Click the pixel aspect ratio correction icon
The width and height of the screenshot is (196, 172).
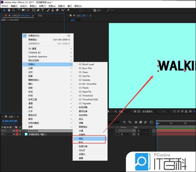click(175, 111)
